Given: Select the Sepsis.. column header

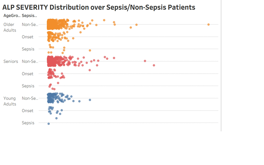Looking at the screenshot, I should click(29, 16).
